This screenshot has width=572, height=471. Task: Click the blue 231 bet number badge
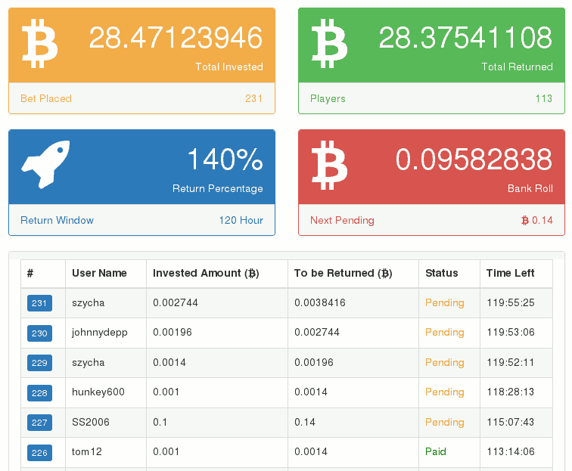click(x=39, y=303)
